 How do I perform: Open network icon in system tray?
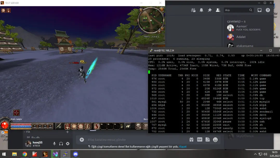pyautogui.click(x=260, y=154)
